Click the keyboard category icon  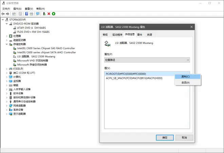pyautogui.click(x=11, y=85)
